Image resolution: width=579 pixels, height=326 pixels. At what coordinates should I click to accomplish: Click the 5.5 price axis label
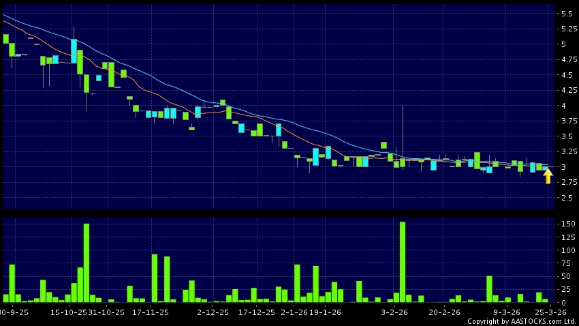(x=566, y=14)
